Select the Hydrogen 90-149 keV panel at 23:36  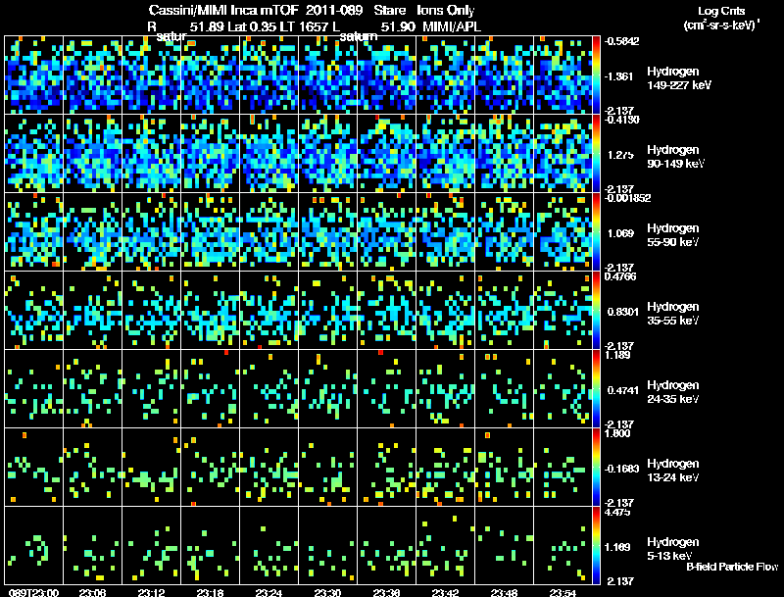click(x=386, y=154)
